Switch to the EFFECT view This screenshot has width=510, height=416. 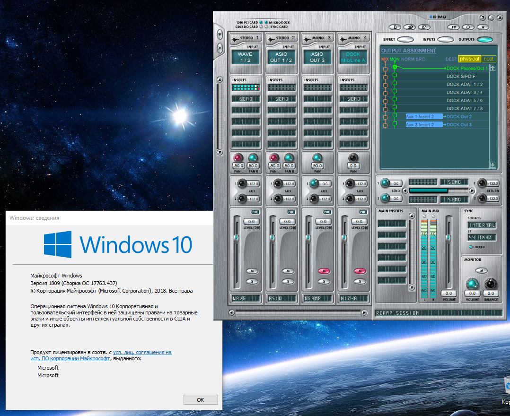coord(405,39)
